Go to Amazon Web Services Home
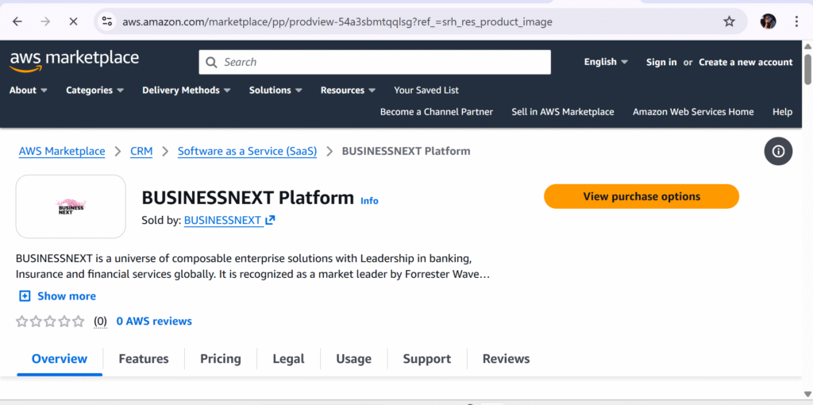The height and width of the screenshot is (405, 813). (x=693, y=111)
